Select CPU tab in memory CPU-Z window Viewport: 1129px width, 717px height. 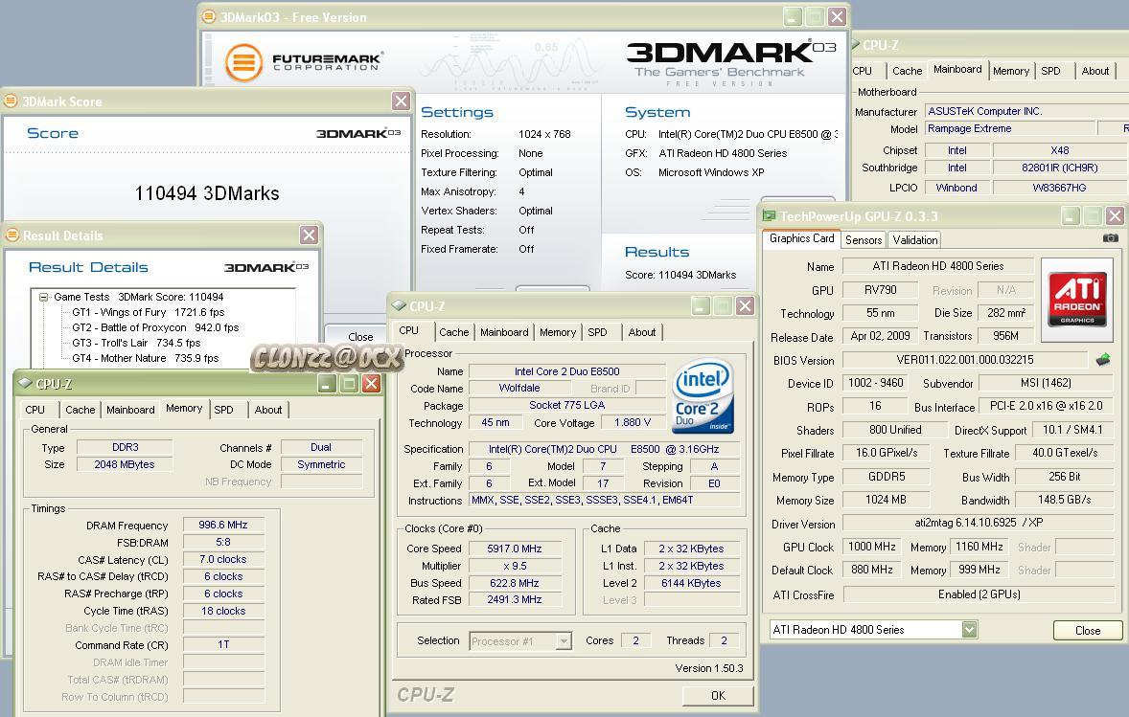(x=35, y=410)
